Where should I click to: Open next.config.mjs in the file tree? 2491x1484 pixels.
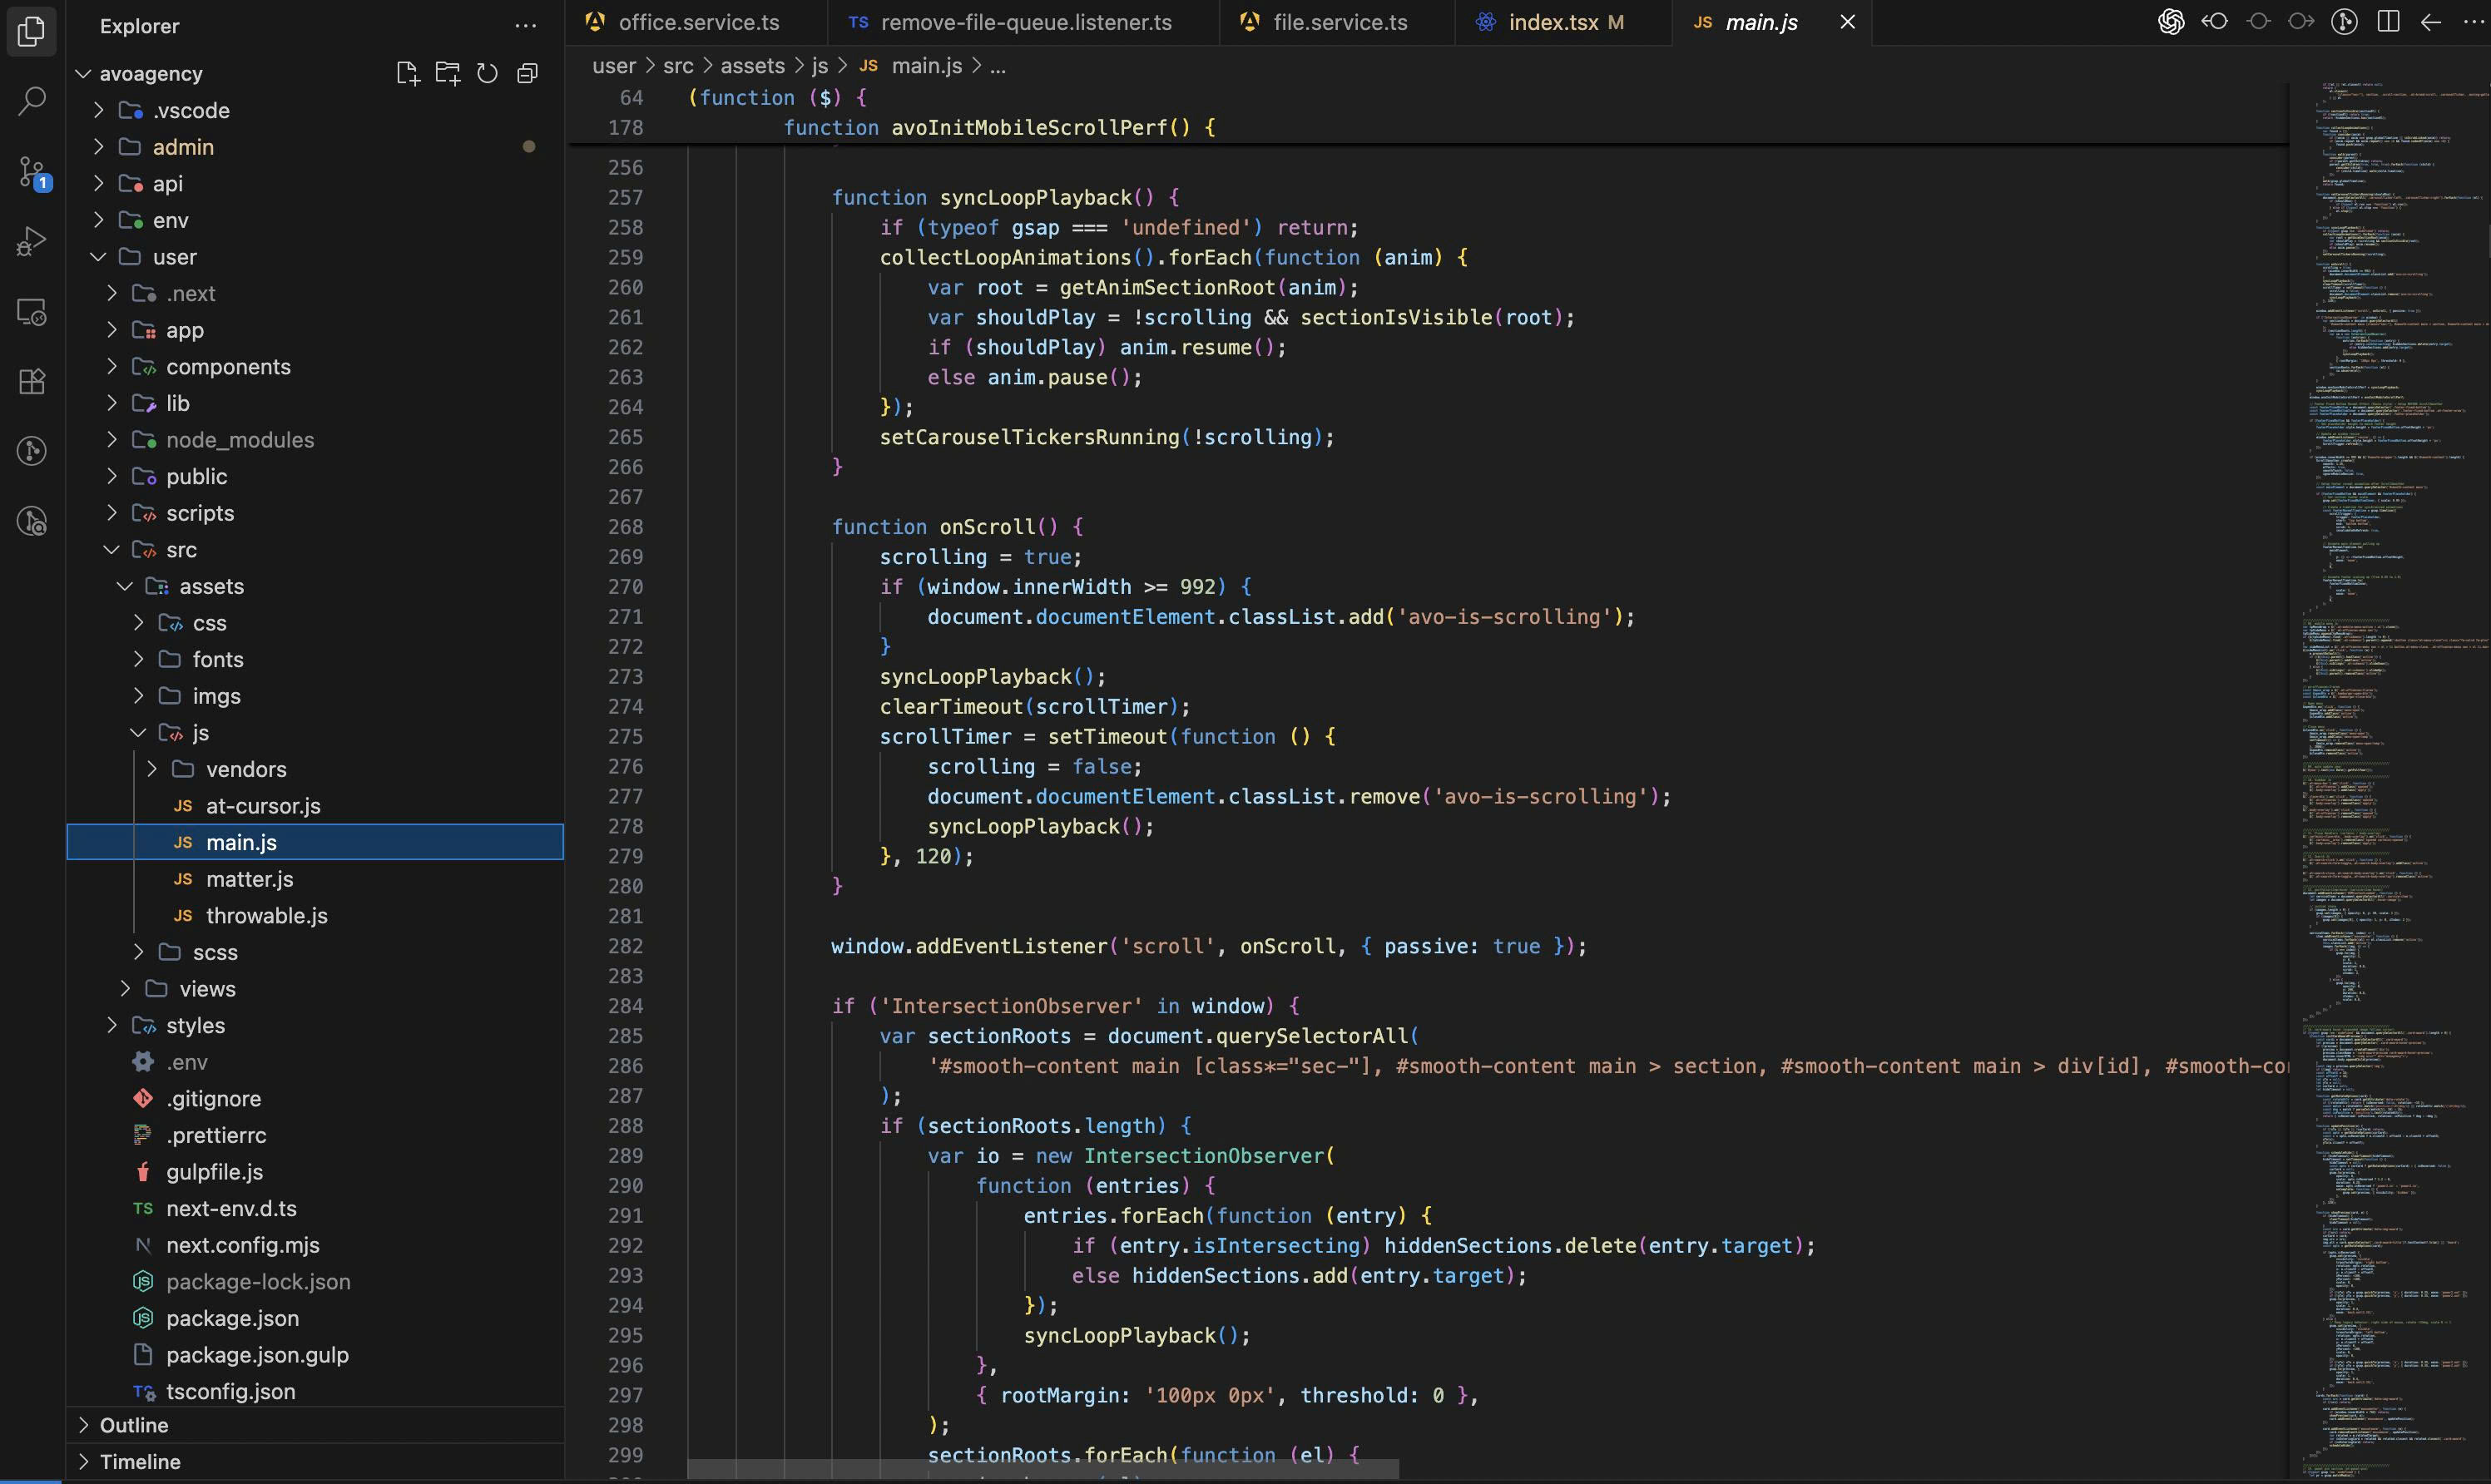coord(315,1245)
